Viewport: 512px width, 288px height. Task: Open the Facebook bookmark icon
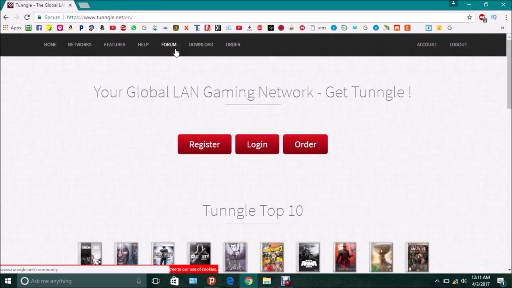[39, 28]
